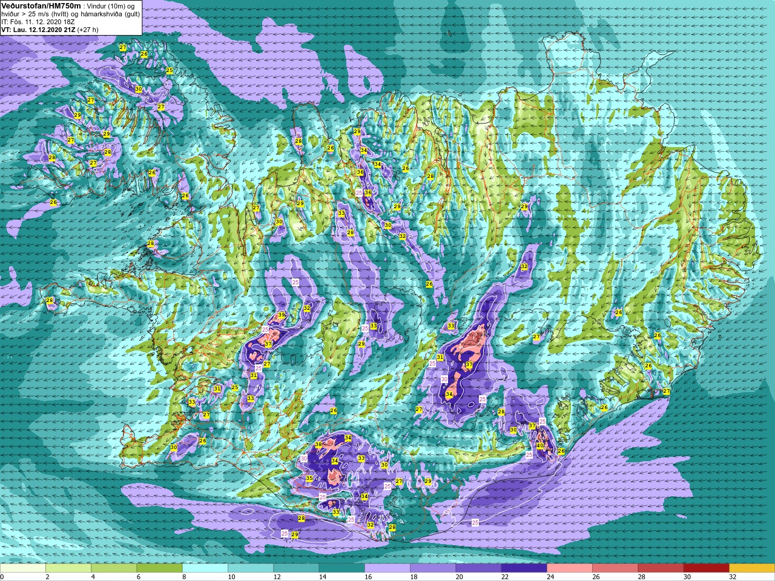Image resolution: width=775 pixels, height=581 pixels.
Task: Click the 28–30 red legend swatch
Action: tap(661, 568)
